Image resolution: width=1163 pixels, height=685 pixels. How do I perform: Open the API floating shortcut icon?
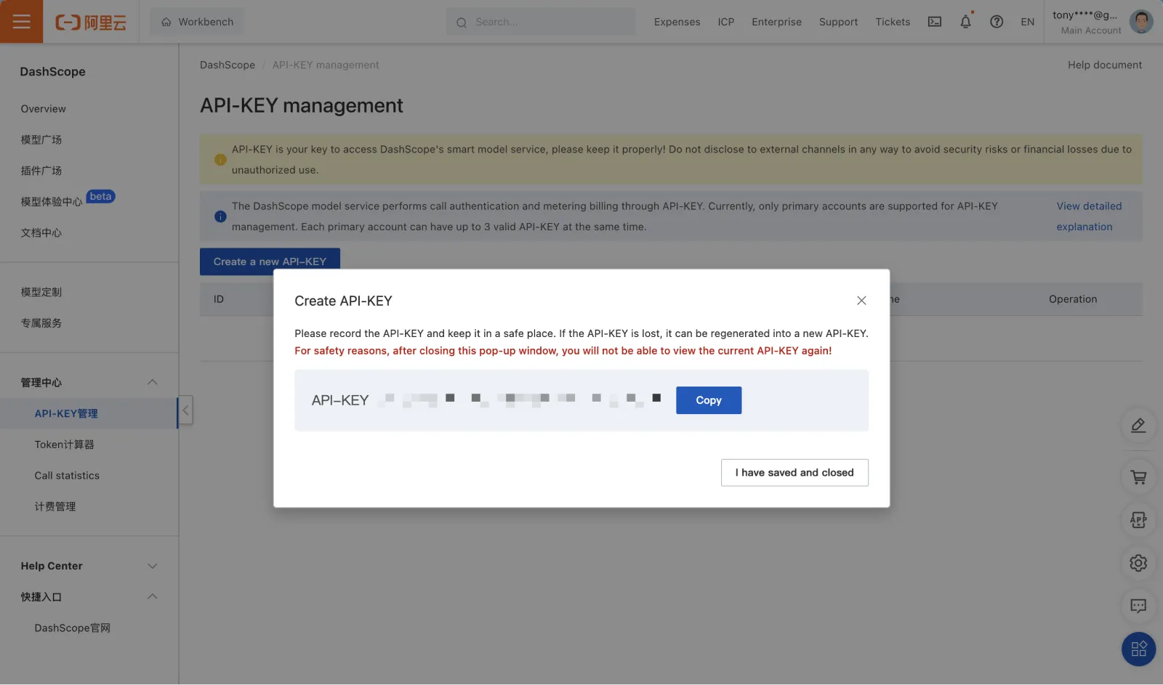(1138, 520)
